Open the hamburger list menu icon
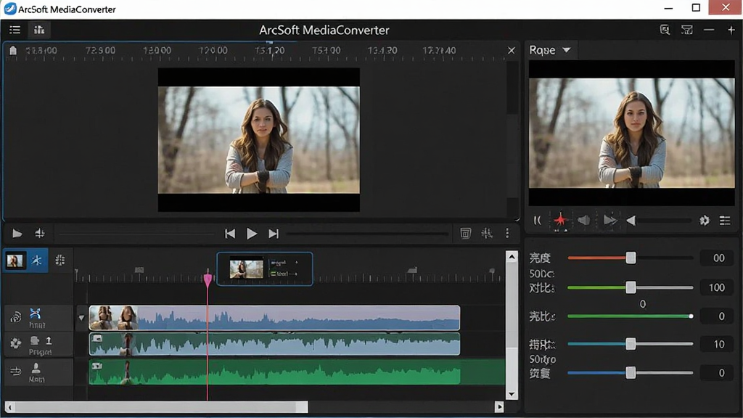 tap(15, 30)
